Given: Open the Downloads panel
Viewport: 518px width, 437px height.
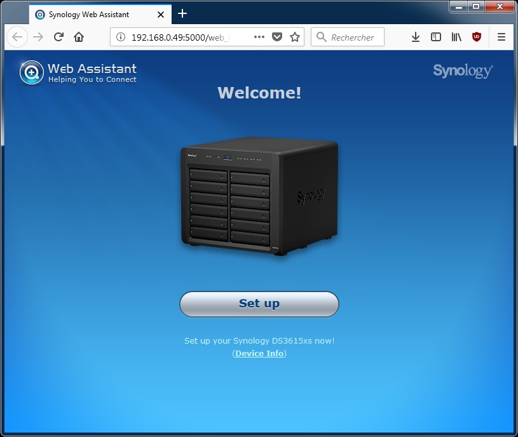Looking at the screenshot, I should tap(416, 37).
